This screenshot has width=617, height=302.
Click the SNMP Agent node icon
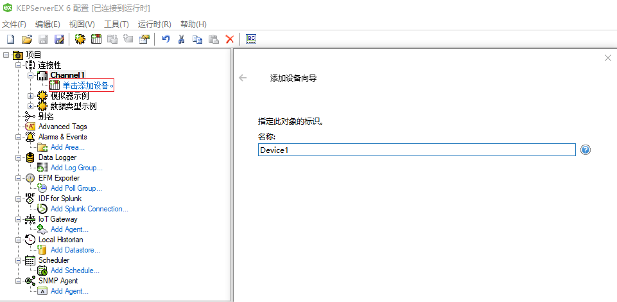pyautogui.click(x=30, y=281)
